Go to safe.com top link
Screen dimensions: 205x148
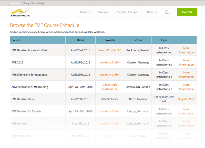16,3
